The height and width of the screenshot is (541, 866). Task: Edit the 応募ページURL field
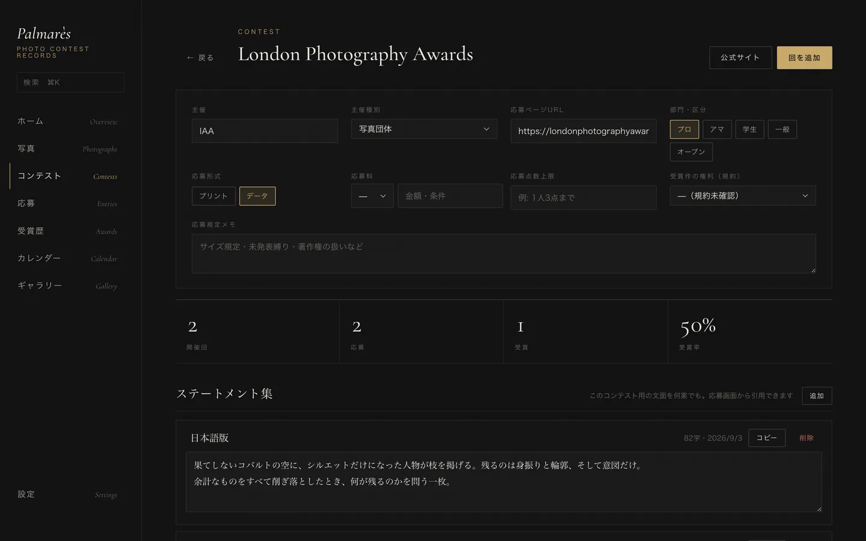[x=583, y=130]
